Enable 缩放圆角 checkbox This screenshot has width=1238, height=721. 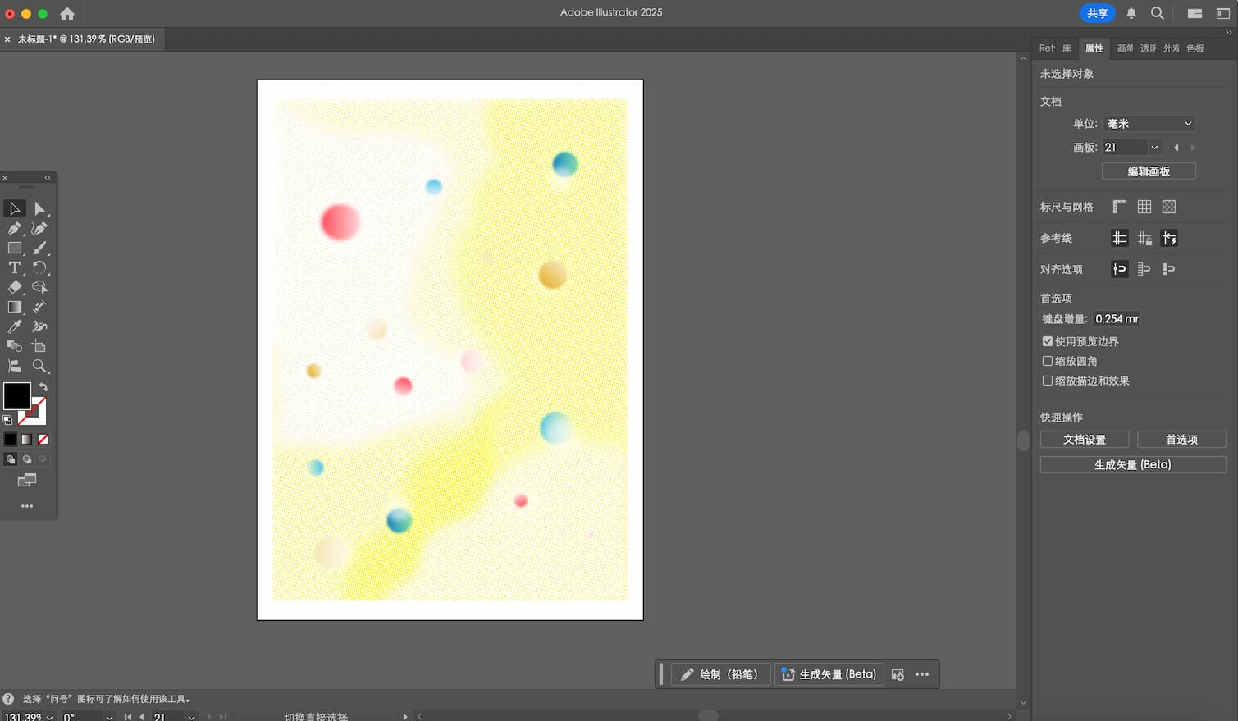1048,361
